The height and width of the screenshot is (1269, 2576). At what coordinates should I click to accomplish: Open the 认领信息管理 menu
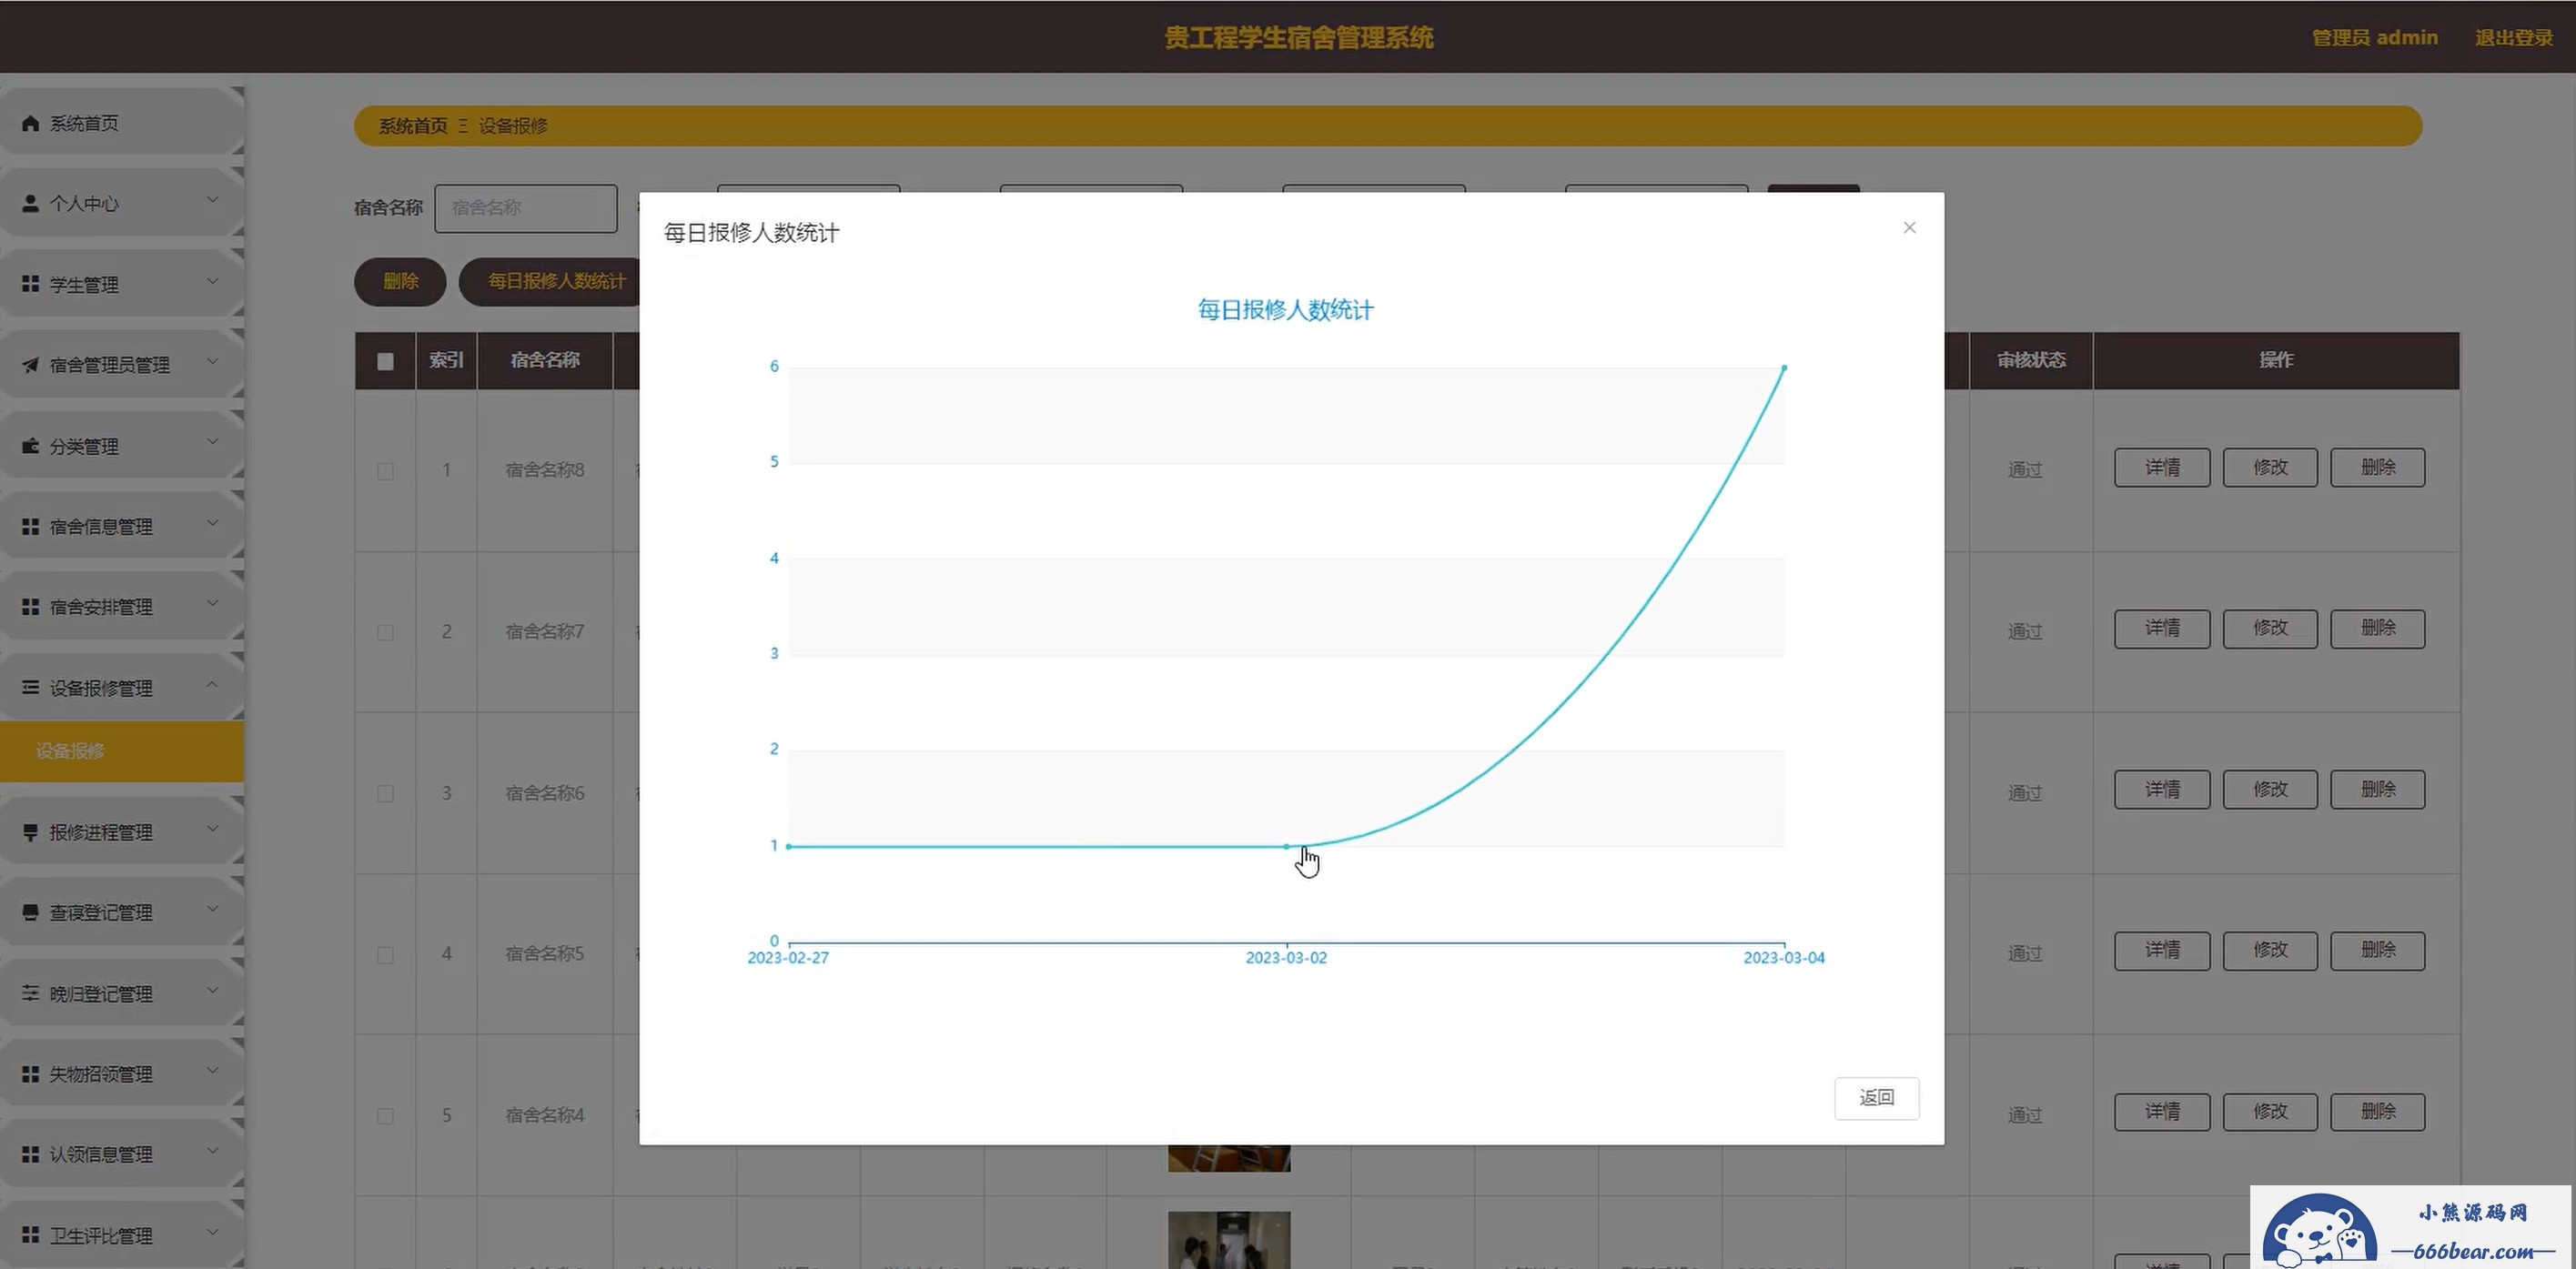pos(122,1154)
